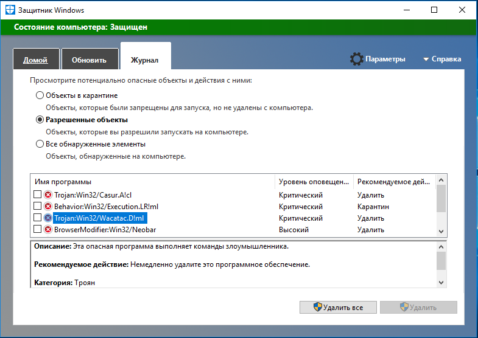
Task: Click the Parameters gear icon
Action: point(356,59)
